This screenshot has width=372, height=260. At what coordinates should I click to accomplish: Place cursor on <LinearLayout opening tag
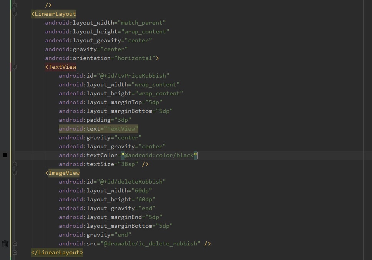pos(54,14)
